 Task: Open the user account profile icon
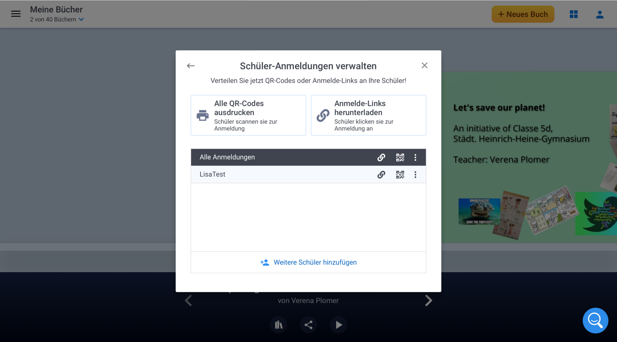pyautogui.click(x=600, y=14)
